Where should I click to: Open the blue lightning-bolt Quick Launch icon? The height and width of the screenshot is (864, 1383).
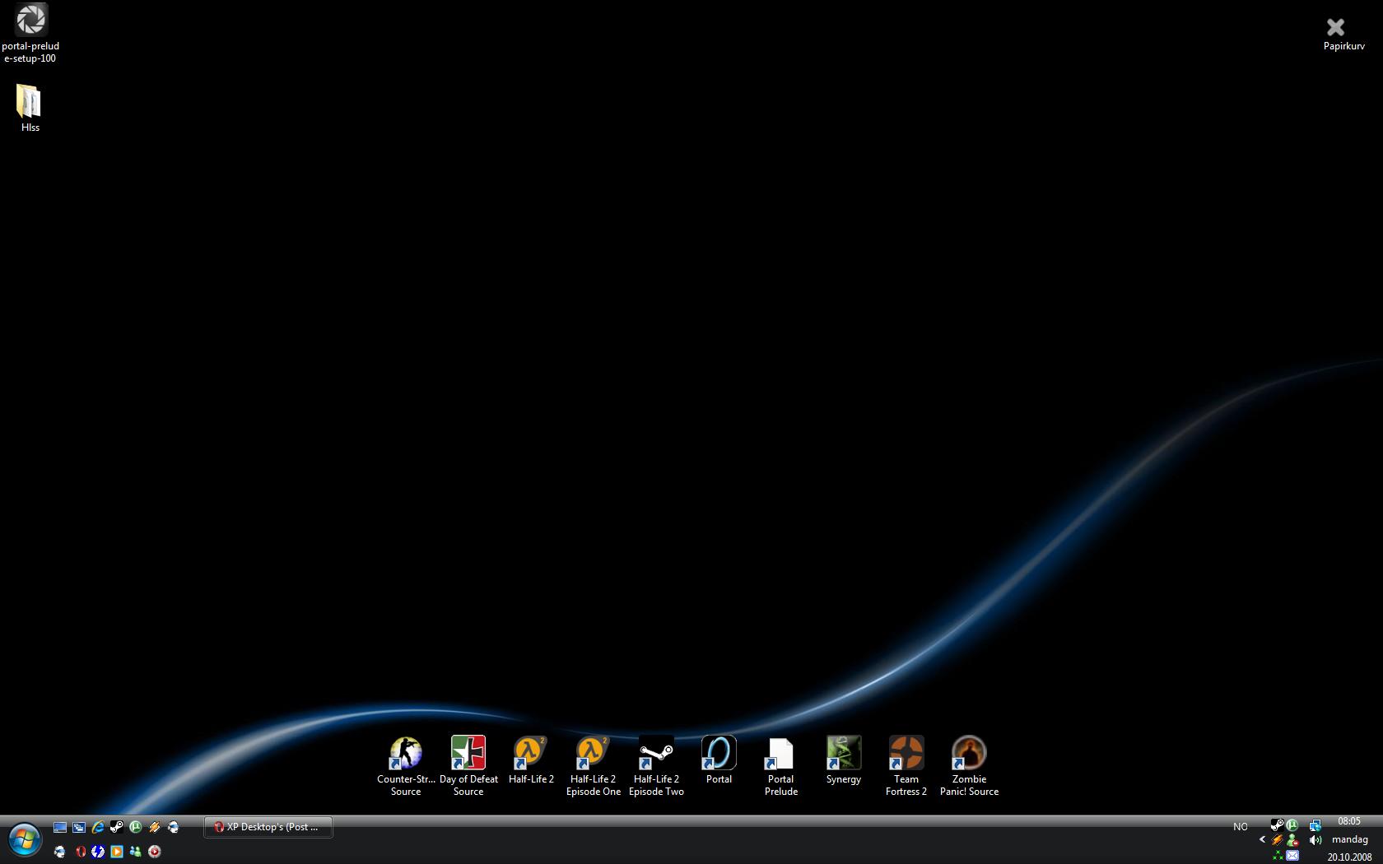coord(98,852)
